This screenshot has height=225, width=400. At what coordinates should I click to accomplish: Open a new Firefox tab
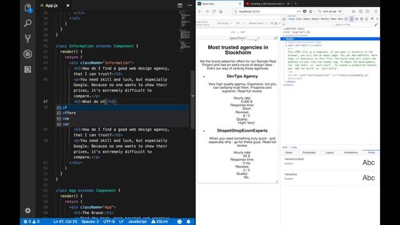(296, 4)
